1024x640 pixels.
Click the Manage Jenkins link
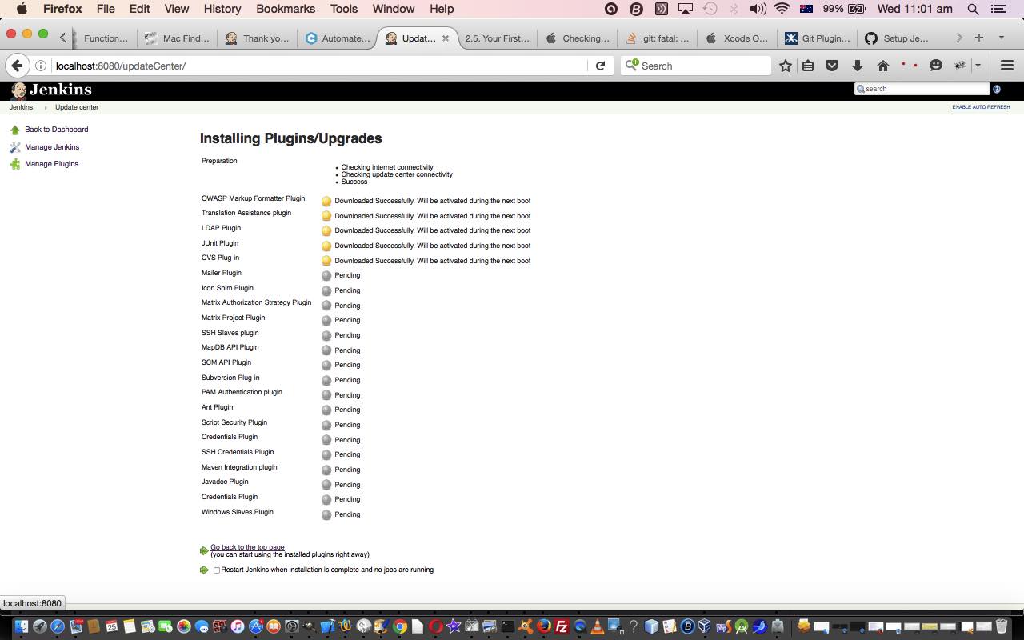pyautogui.click(x=52, y=147)
